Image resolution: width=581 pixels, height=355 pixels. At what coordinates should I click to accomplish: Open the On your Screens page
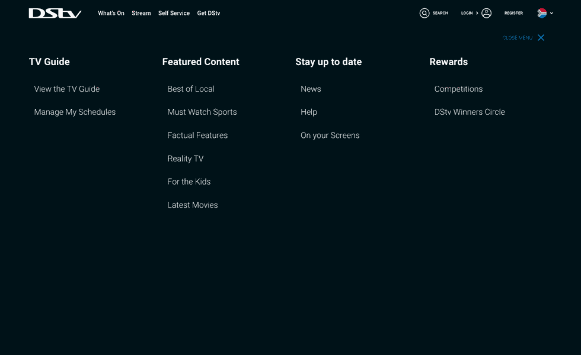tap(330, 135)
